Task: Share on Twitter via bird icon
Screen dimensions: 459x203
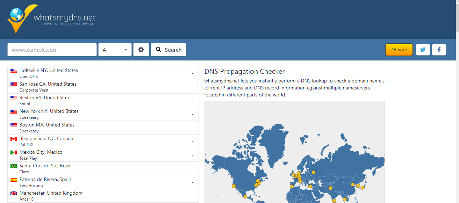Action: pyautogui.click(x=423, y=50)
